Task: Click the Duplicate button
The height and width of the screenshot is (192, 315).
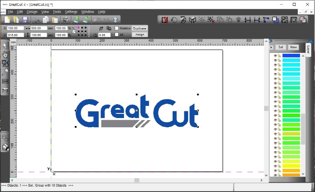Action: pyautogui.click(x=139, y=28)
